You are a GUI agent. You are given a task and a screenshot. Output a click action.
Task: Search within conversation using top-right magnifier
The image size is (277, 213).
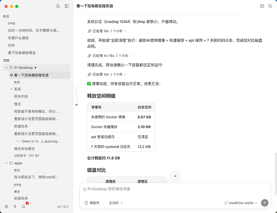(x=270, y=6)
